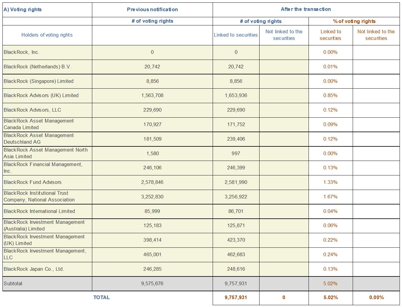
Task: Click subtotal previous notification value 9,575,676
Action: (x=152, y=284)
